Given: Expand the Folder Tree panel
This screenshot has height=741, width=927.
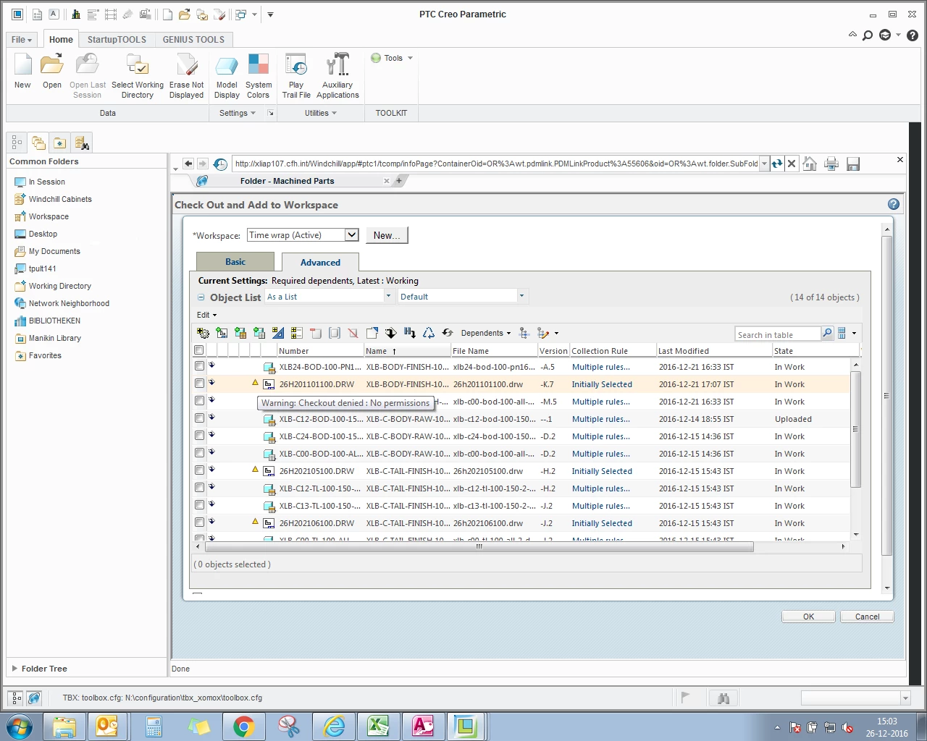Looking at the screenshot, I should pyautogui.click(x=14, y=669).
